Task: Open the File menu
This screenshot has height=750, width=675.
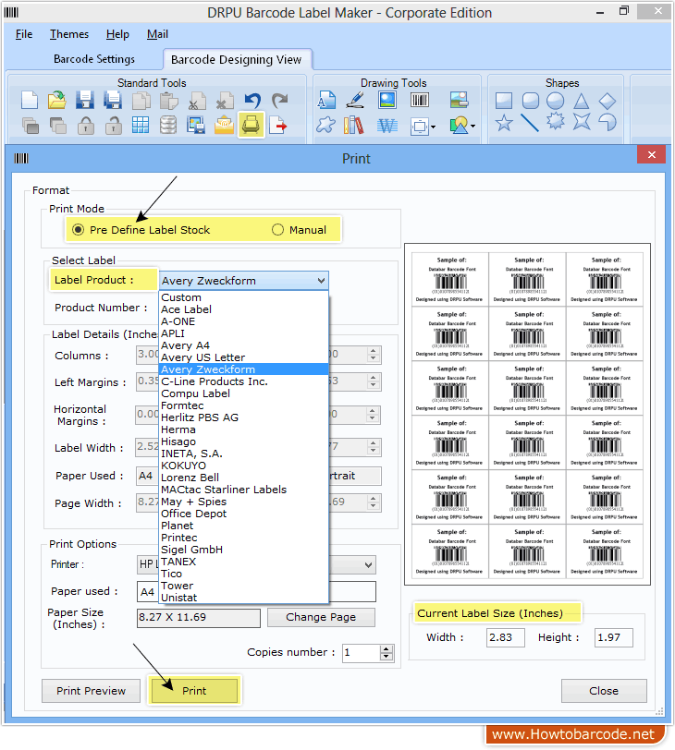Action: click(24, 34)
